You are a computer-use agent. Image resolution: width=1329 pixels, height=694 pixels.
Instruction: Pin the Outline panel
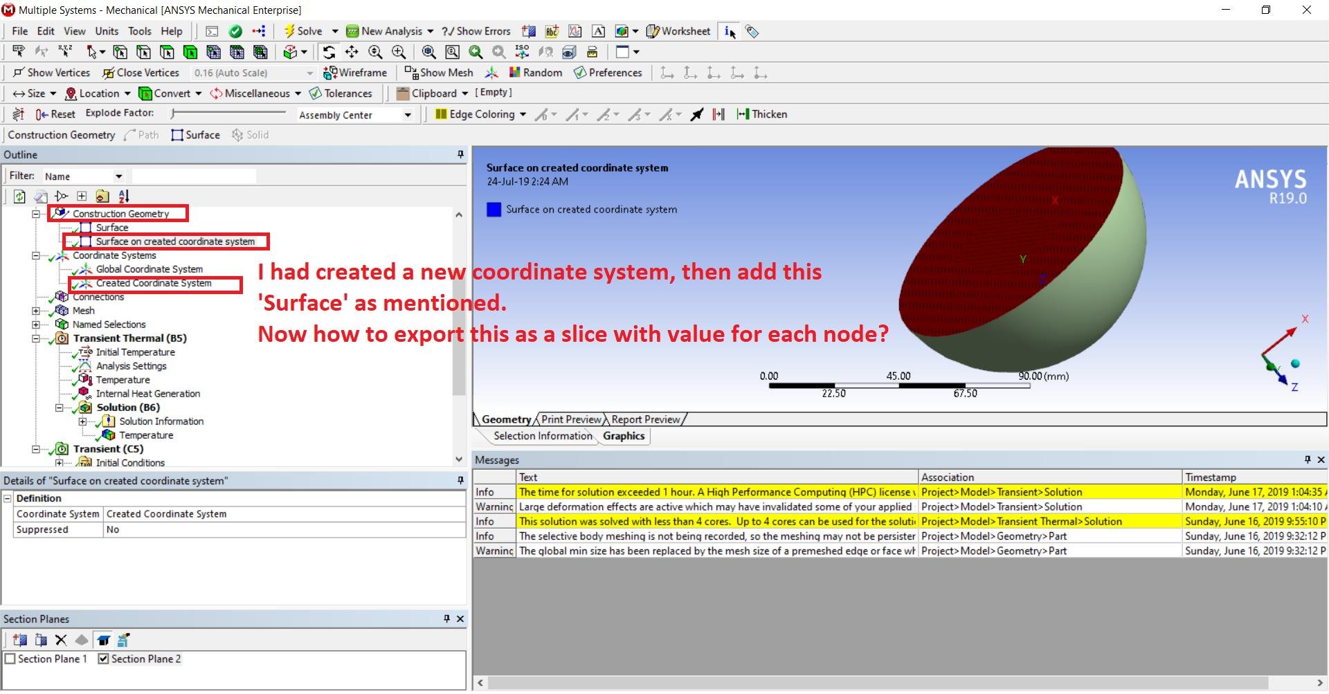(460, 155)
